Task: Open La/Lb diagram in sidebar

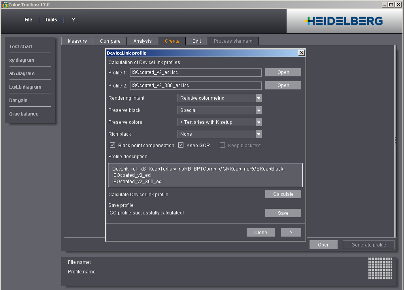Action: [25, 87]
